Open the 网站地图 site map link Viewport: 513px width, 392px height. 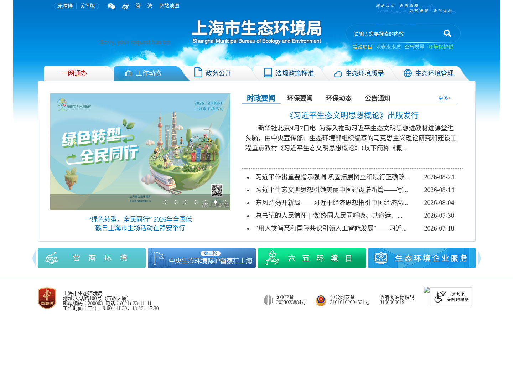click(x=169, y=6)
